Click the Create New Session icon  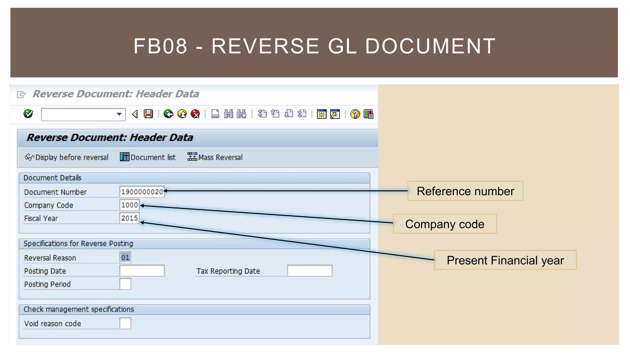pos(322,114)
